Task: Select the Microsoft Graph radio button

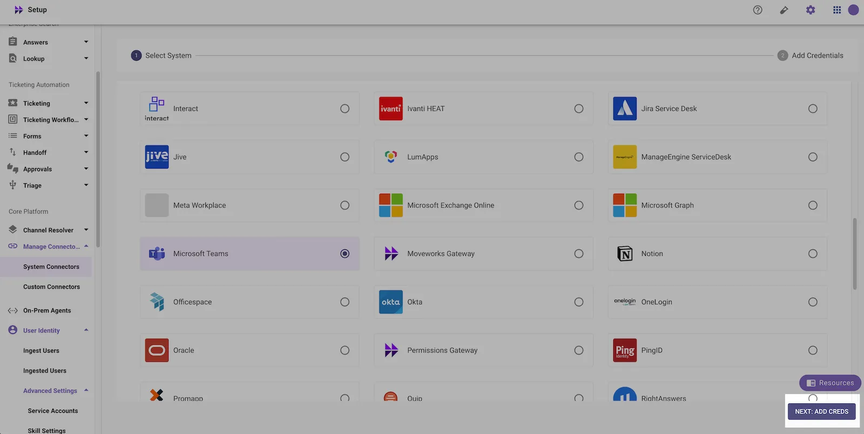Action: coord(813,205)
